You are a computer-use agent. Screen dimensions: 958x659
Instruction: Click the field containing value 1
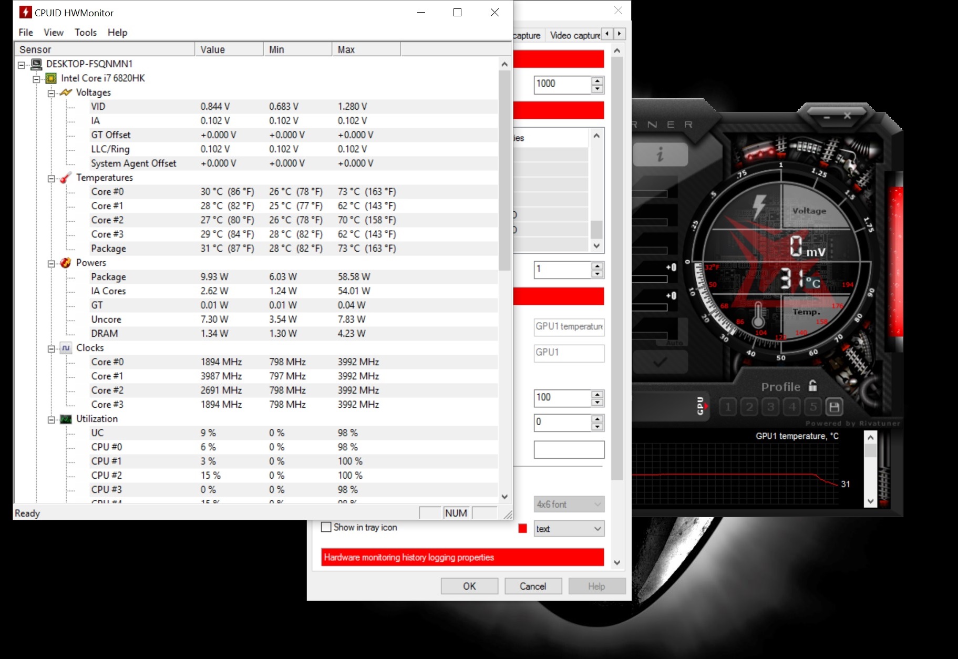(x=563, y=270)
